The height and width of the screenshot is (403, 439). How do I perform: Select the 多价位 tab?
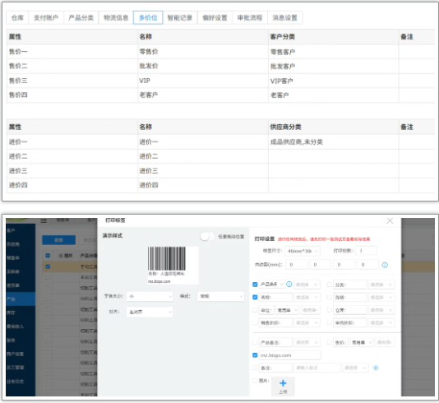[148, 17]
